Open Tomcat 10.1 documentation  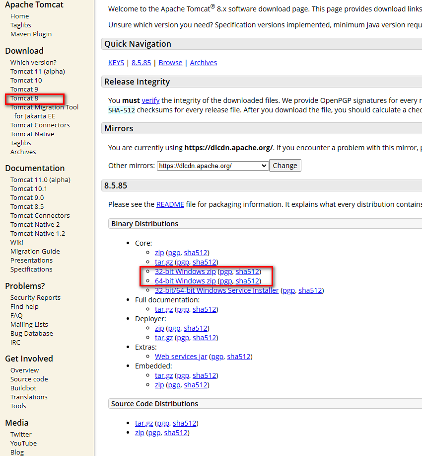[28, 189]
